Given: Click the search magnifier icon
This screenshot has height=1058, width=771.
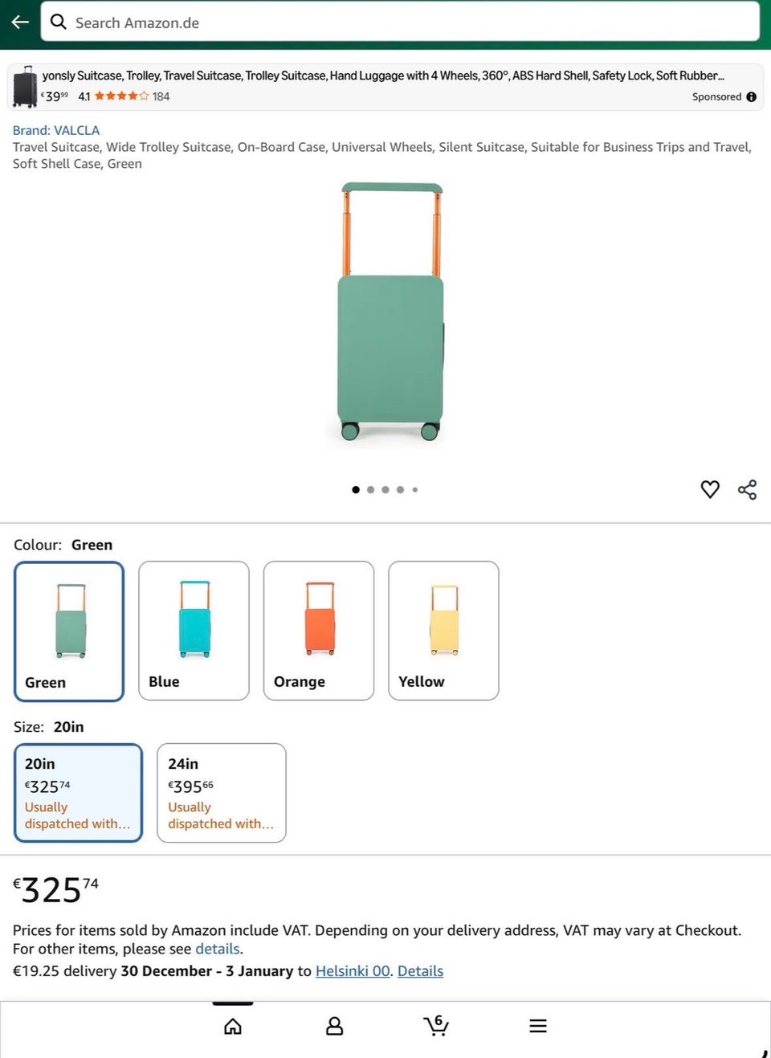Looking at the screenshot, I should pyautogui.click(x=59, y=22).
